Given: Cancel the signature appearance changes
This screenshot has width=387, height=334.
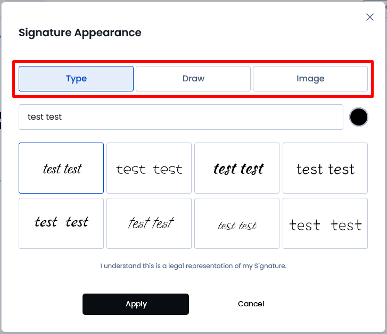Looking at the screenshot, I should point(251,304).
